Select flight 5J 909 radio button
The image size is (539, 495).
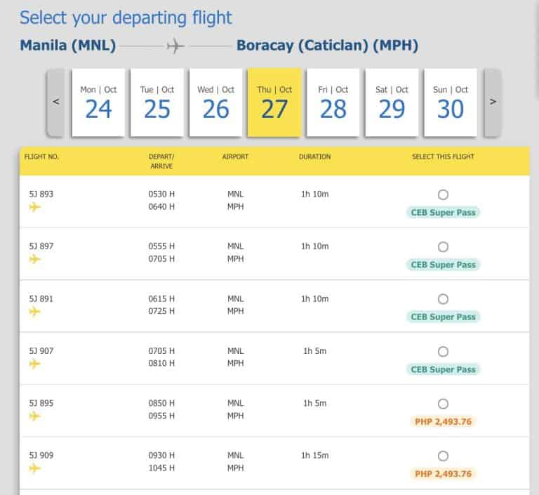443,456
